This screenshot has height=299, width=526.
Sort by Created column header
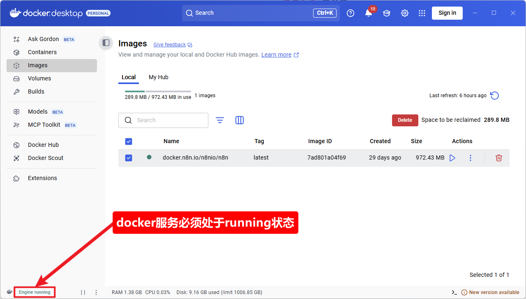pyautogui.click(x=380, y=141)
